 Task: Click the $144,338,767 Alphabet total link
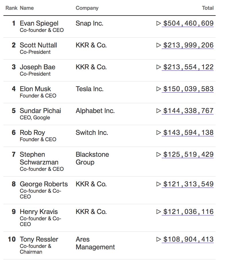coord(188,111)
